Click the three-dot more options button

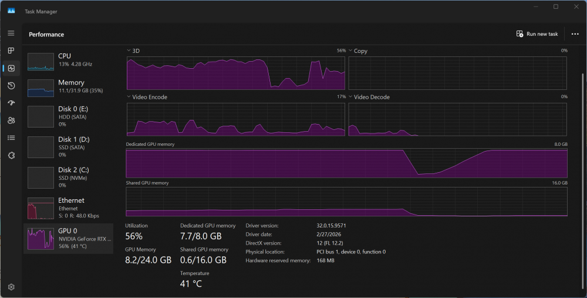coord(575,34)
